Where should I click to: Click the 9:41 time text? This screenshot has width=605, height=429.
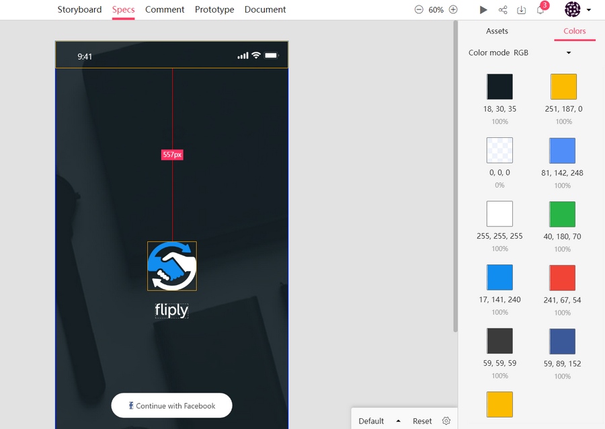click(x=85, y=56)
